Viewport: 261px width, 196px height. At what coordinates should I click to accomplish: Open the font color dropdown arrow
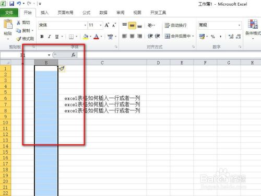101,37
